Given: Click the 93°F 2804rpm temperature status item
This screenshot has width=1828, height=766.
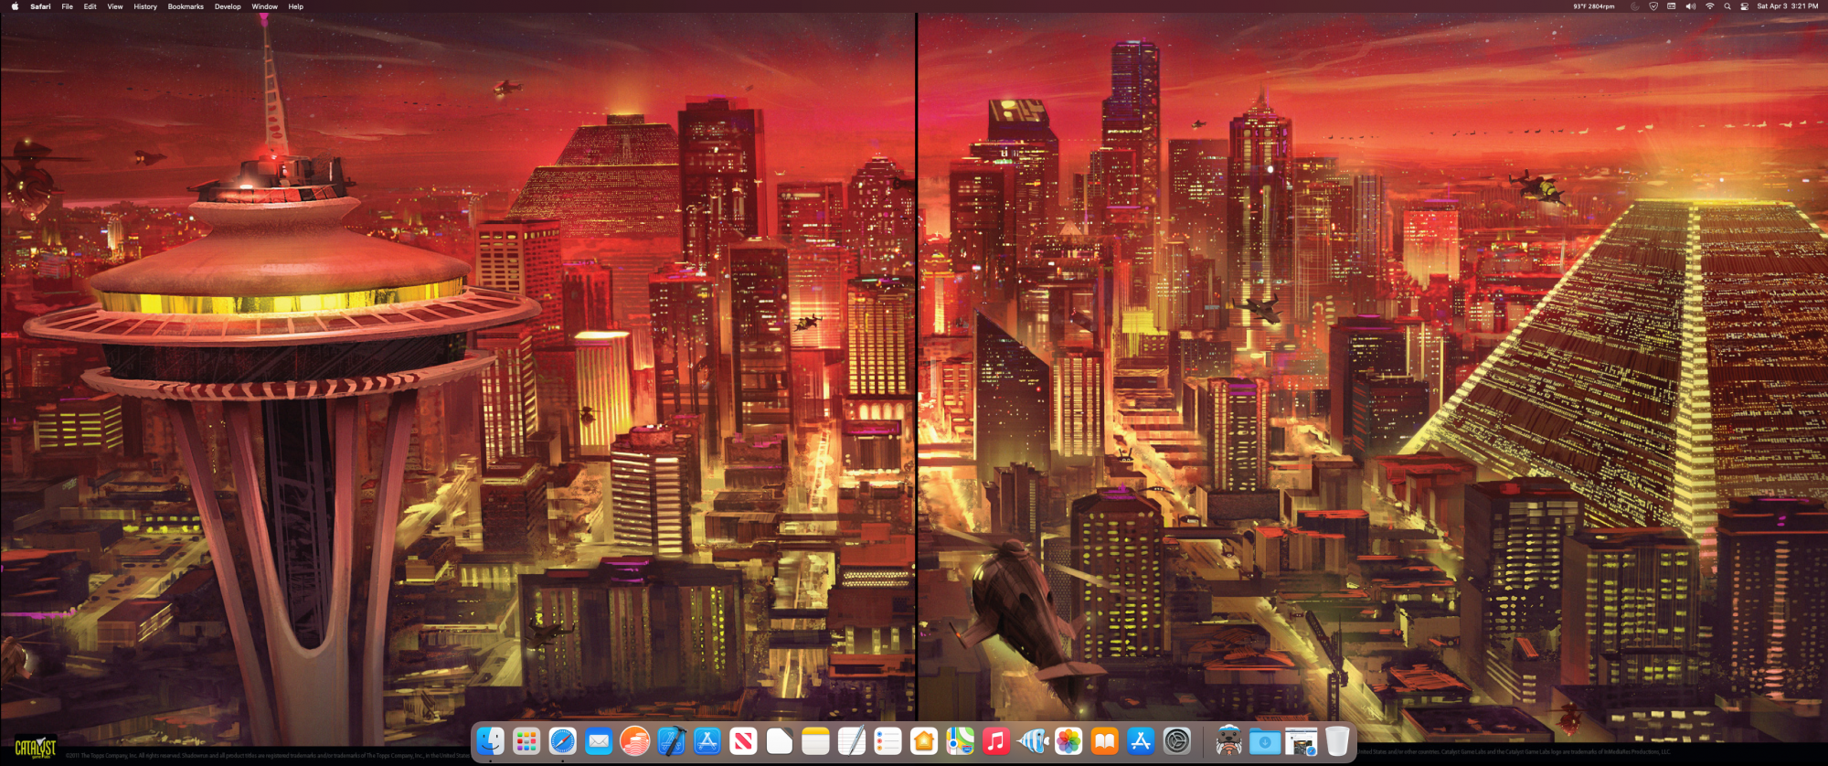Looking at the screenshot, I should [1594, 6].
